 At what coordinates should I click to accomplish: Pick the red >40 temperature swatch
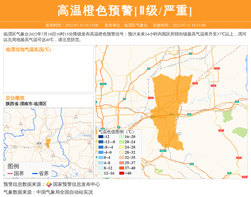(x=122, y=173)
